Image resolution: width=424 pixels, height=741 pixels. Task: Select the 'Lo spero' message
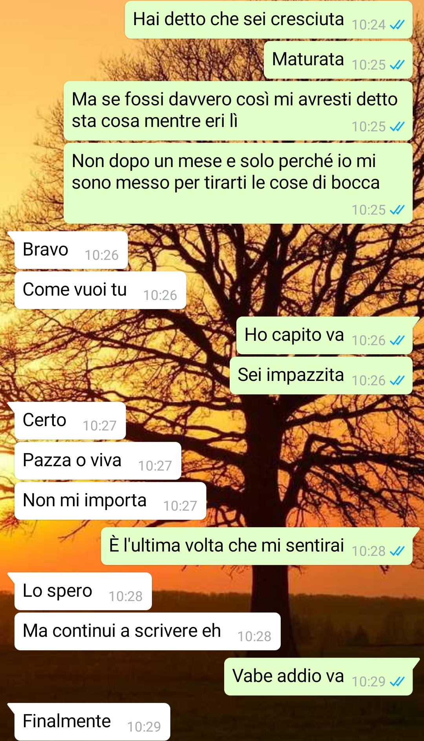83,591
